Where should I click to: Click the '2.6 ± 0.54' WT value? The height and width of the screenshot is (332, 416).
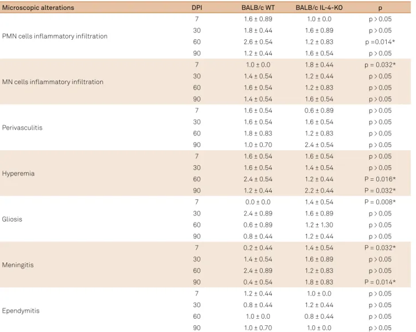coord(258,42)
